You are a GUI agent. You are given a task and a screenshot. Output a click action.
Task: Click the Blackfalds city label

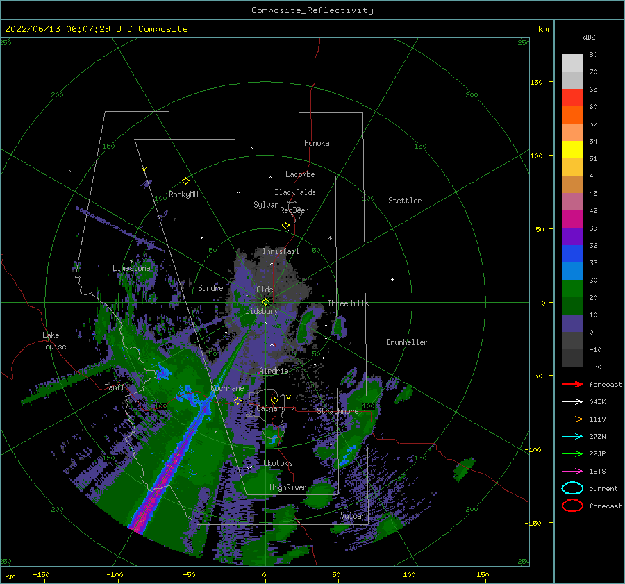click(295, 192)
